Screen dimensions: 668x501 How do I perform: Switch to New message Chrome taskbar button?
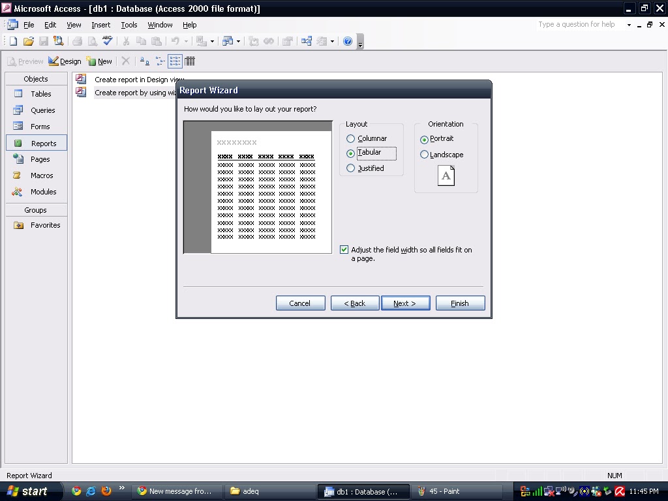(177, 491)
